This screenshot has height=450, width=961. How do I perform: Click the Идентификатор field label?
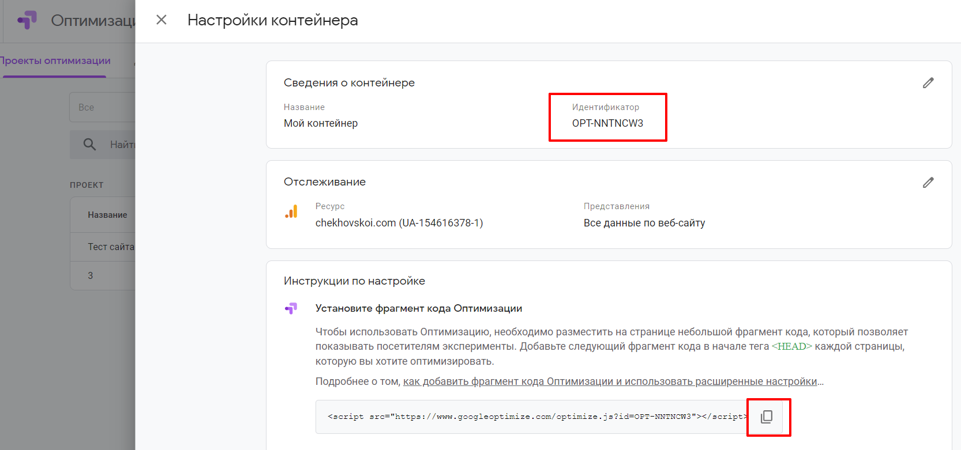click(606, 107)
